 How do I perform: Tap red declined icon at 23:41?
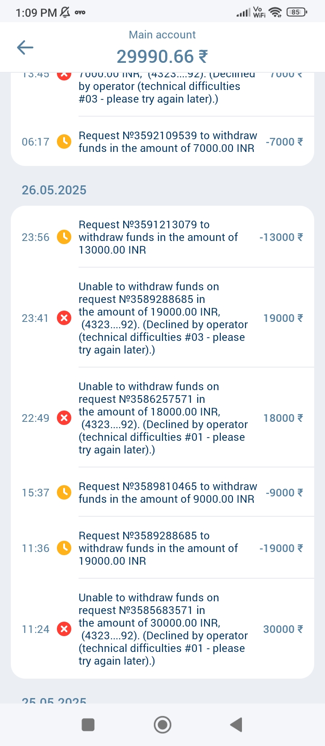point(64,318)
